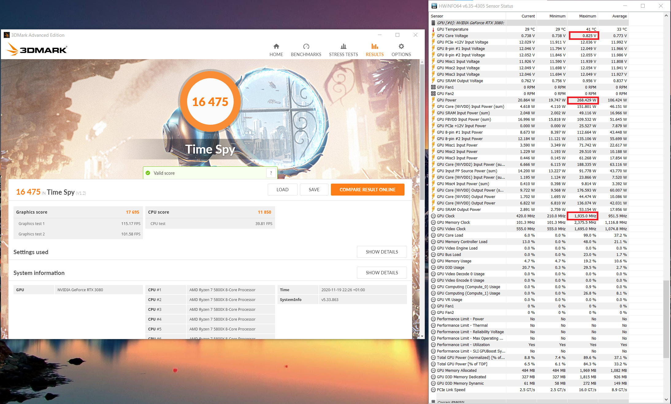Screen dimensions: 671x404
Task: Open the Options gear icon
Action: click(x=401, y=46)
